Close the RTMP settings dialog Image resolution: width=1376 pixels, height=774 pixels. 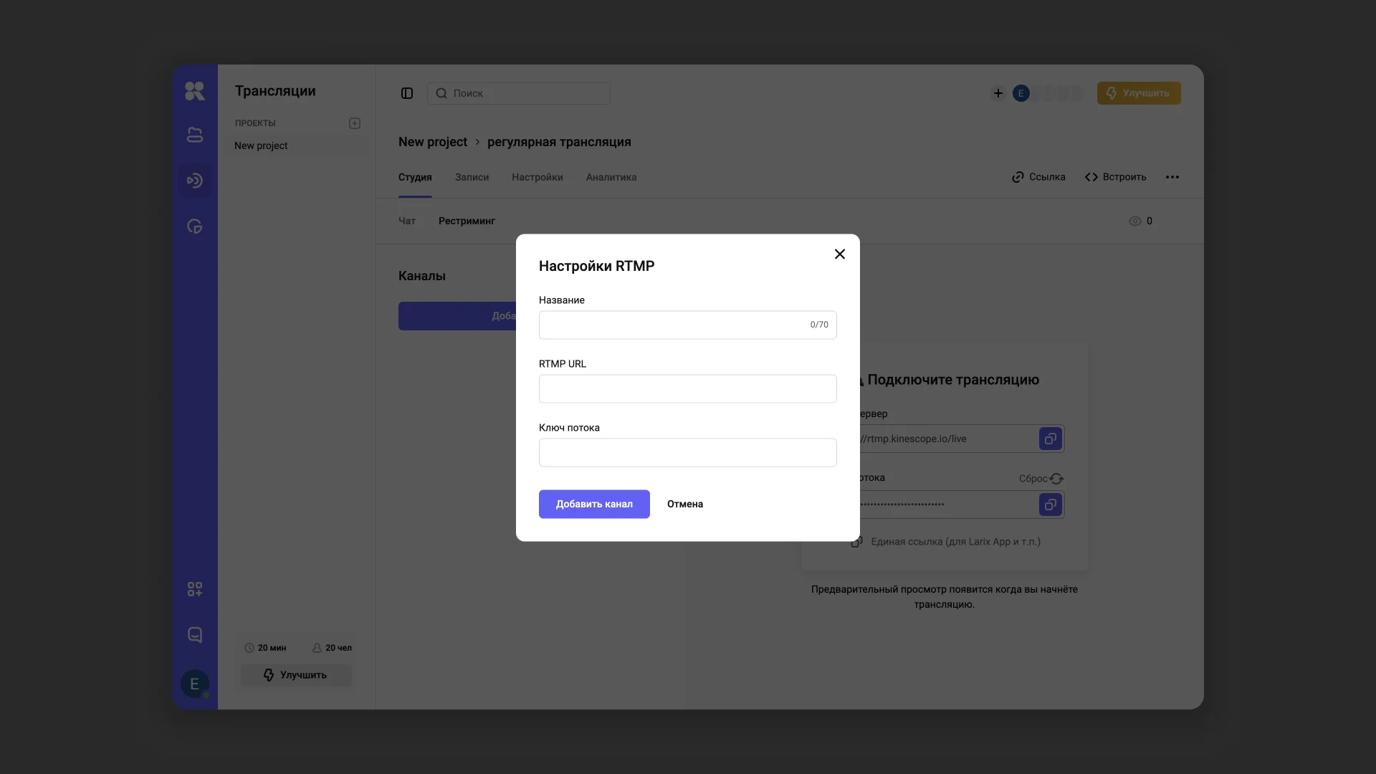tap(840, 254)
